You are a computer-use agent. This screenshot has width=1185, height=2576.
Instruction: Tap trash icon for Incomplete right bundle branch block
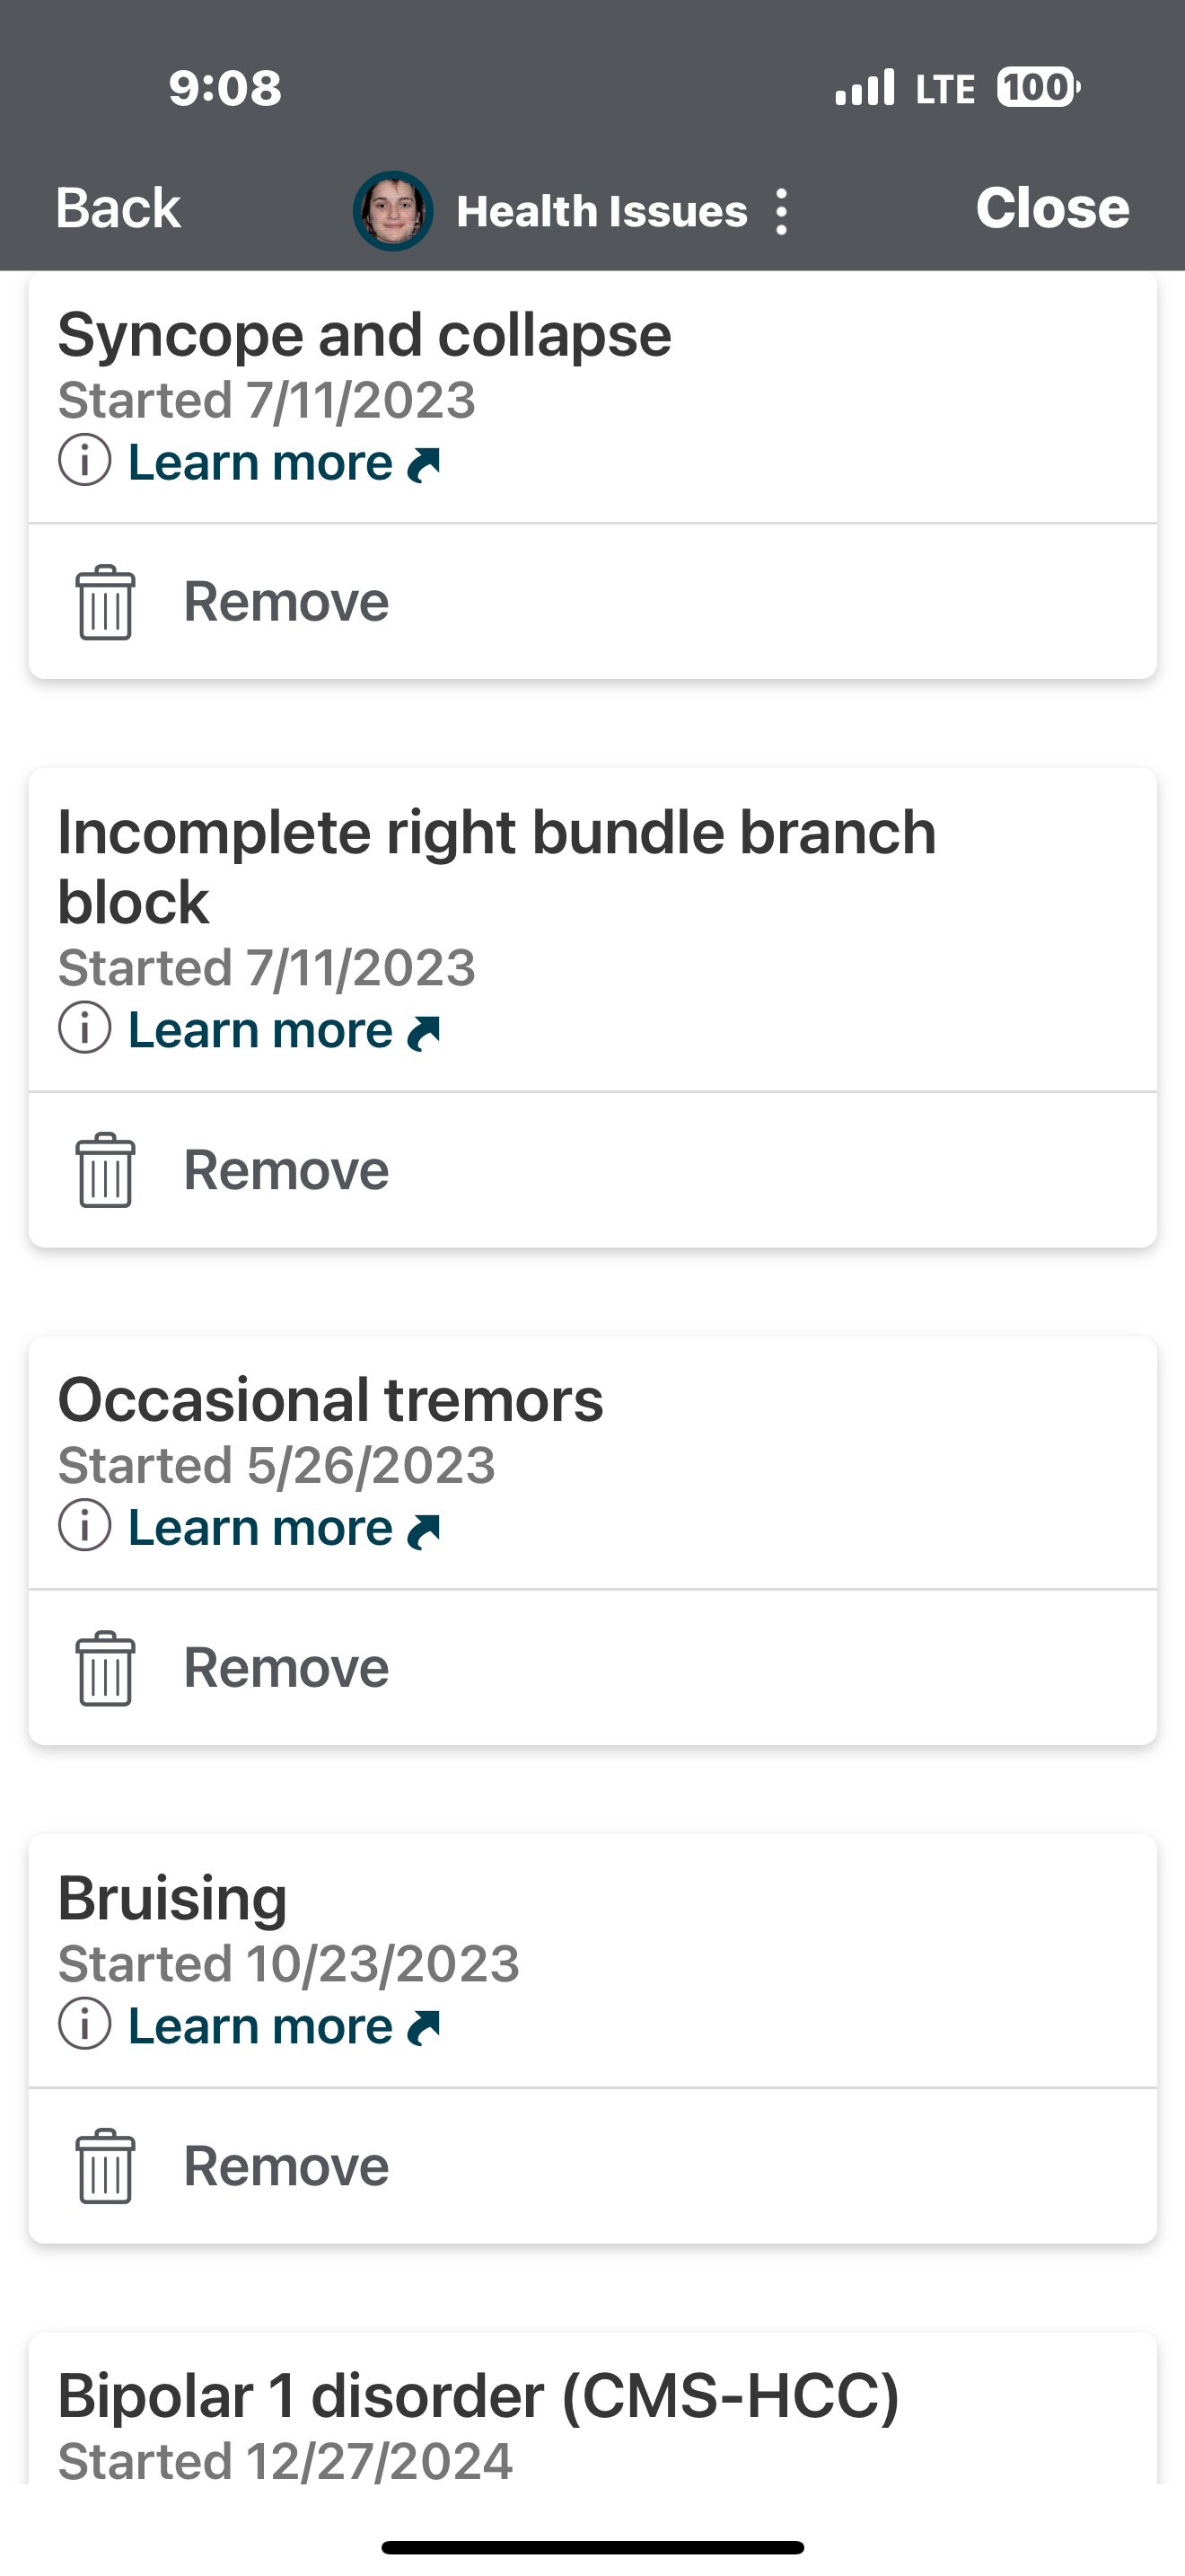tap(105, 1170)
